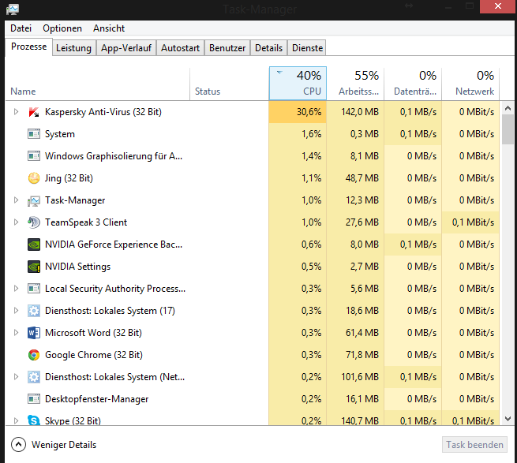Screen dimensions: 517x463
Task: Switch to the Leistung tab
Action: click(x=74, y=48)
